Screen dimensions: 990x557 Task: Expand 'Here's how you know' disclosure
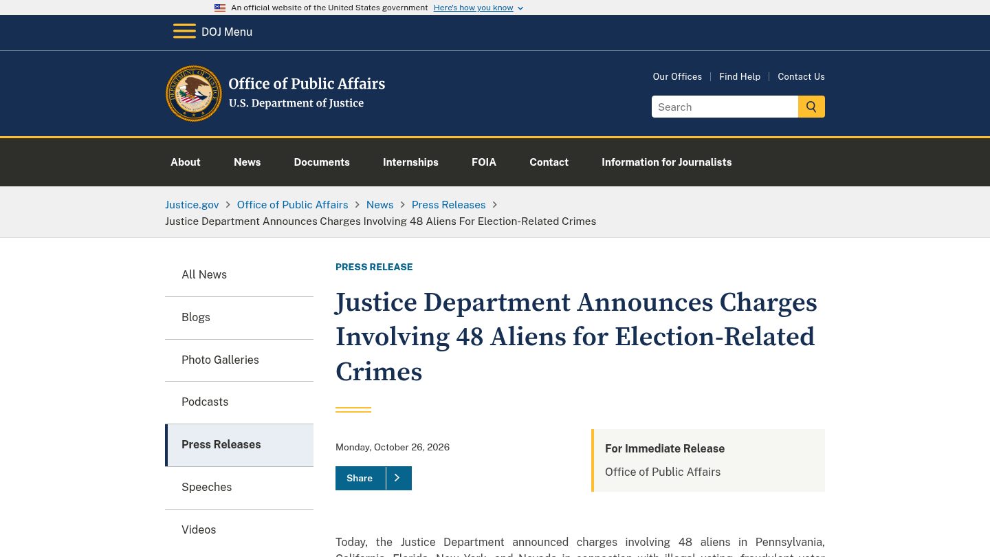478,8
